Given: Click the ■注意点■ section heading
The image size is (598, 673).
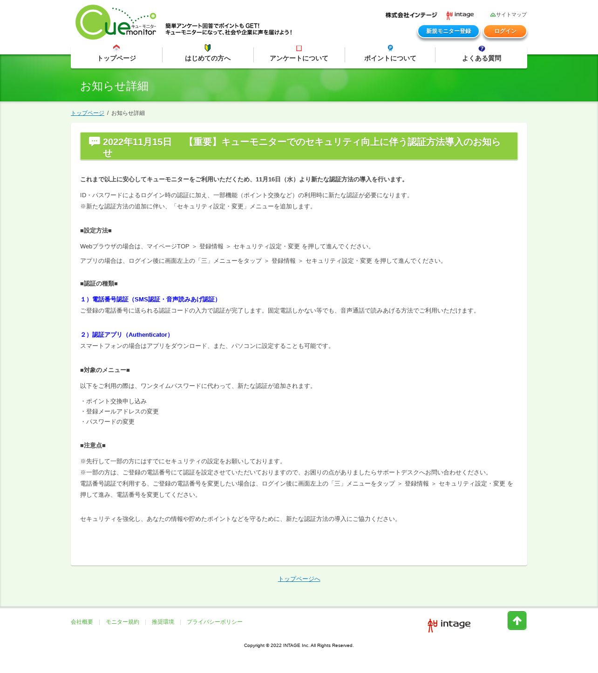Looking at the screenshot, I should 93,446.
